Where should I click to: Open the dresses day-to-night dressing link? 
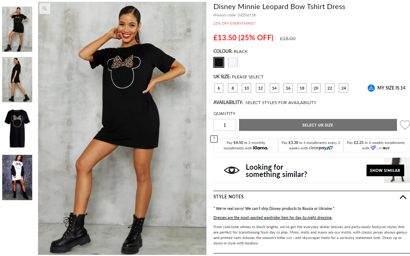coord(273,218)
